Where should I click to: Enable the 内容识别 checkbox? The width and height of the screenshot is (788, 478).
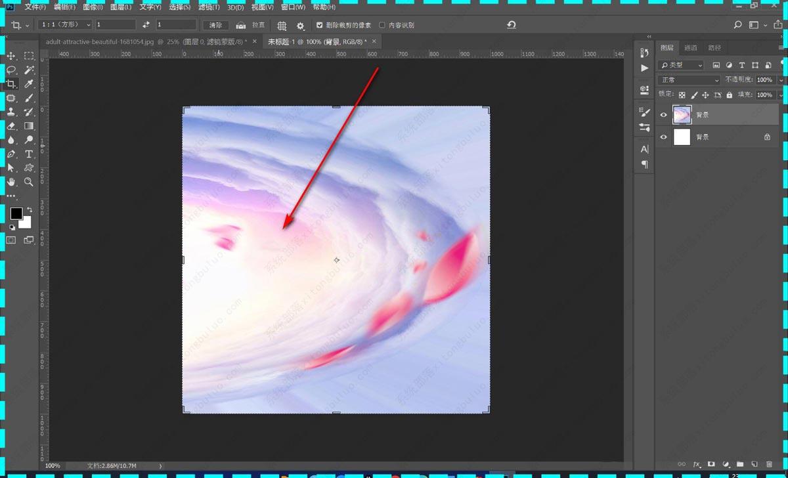pyautogui.click(x=382, y=26)
